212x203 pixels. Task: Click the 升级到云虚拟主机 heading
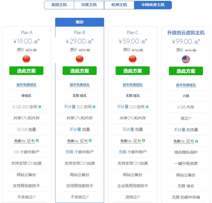tap(186, 33)
